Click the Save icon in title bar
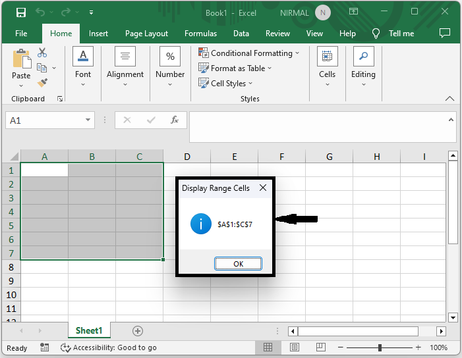Screen dimensions: 462x358 [x=20, y=13]
